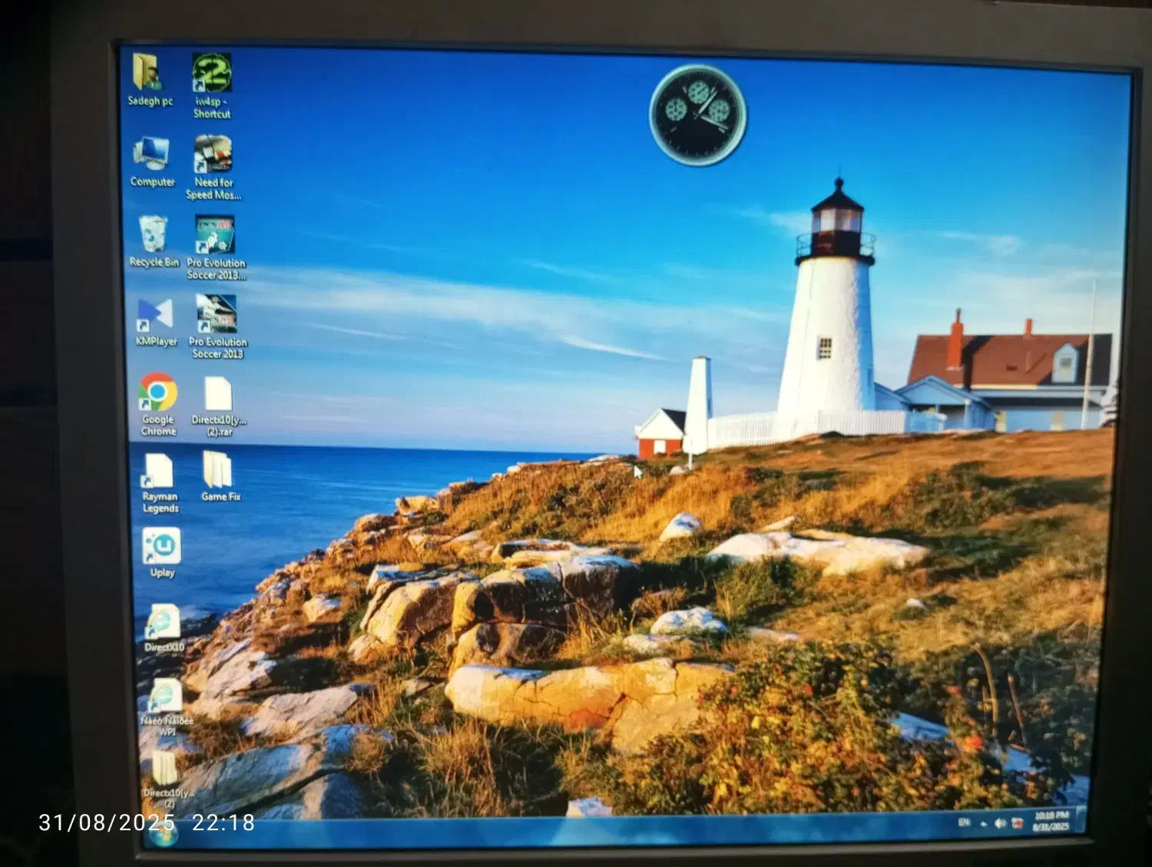Click the analog clock desktop gadget

pyautogui.click(x=697, y=115)
